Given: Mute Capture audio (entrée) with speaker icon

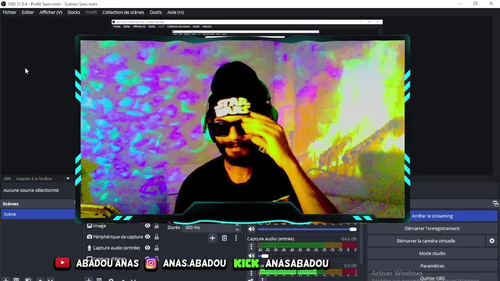Looking at the screenshot, I should (x=251, y=256).
